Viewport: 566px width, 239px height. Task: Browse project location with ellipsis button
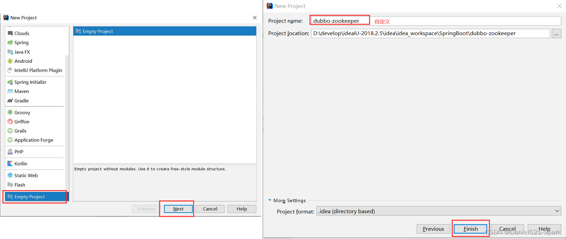(556, 33)
